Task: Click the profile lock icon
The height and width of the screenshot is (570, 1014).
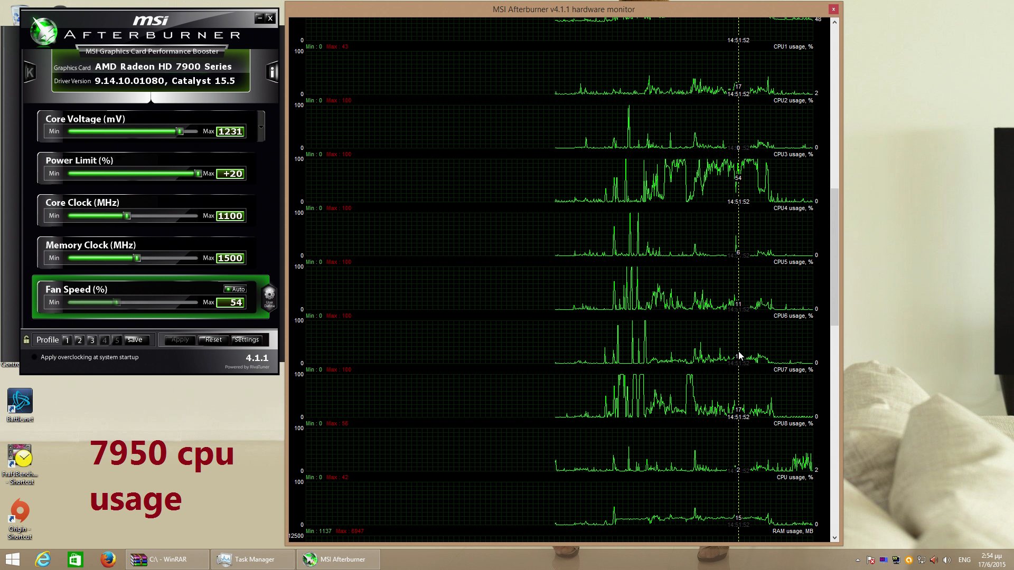Action: click(26, 339)
